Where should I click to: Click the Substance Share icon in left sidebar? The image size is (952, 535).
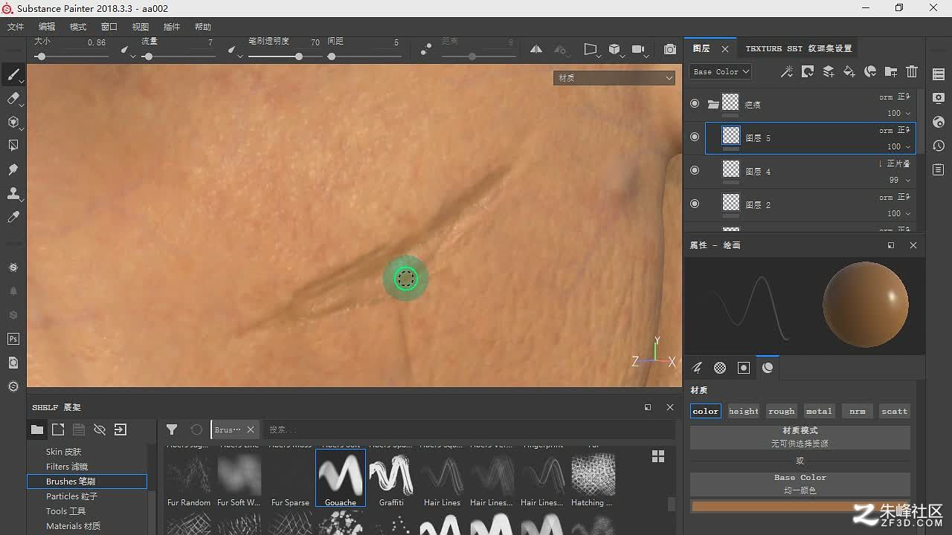(x=13, y=386)
